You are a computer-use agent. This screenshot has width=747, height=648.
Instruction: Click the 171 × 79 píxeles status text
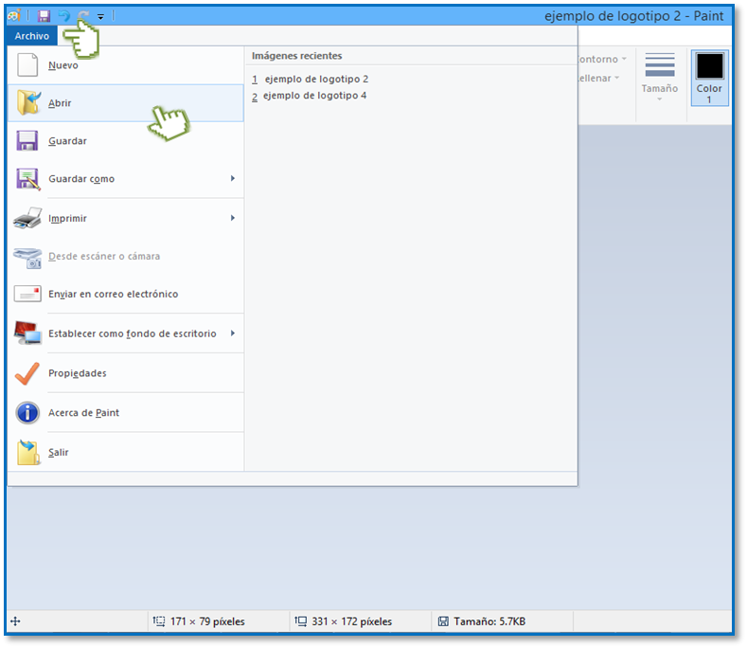(x=207, y=621)
